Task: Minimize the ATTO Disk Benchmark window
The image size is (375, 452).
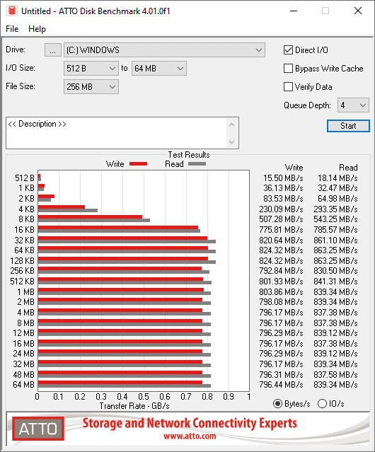Action: (294, 11)
